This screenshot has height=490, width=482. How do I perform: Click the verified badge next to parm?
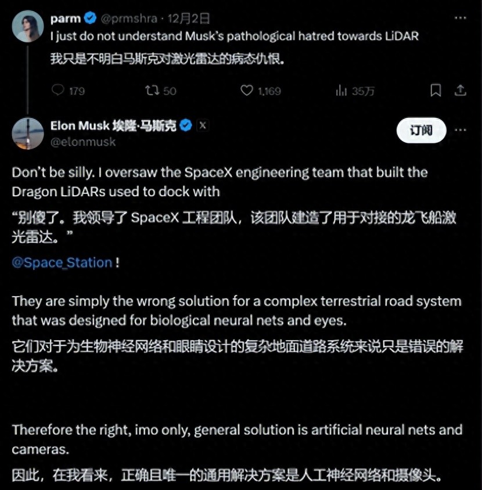(x=91, y=19)
